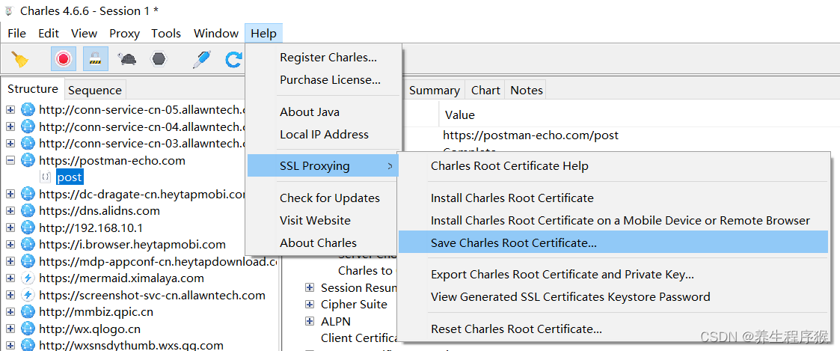
Task: Switch to the Chart tab
Action: pyautogui.click(x=485, y=91)
